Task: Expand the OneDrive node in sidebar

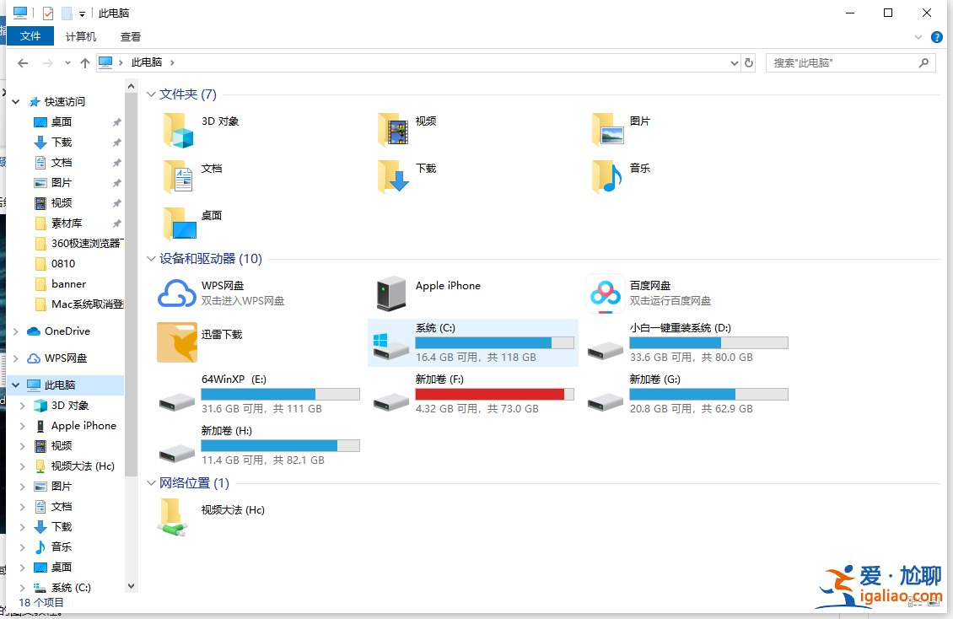Action: tap(18, 331)
